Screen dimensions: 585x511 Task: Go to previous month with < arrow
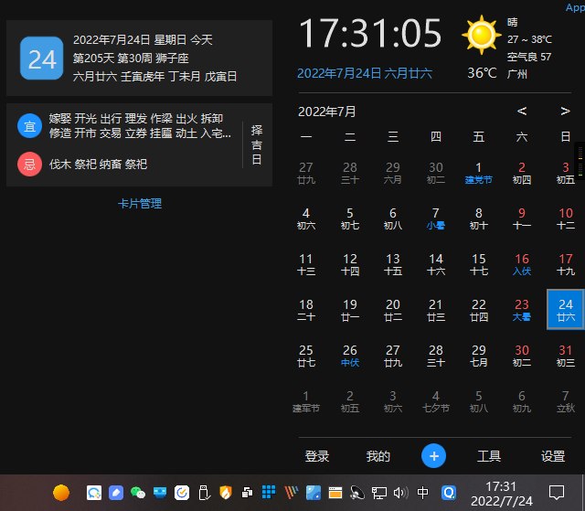522,111
